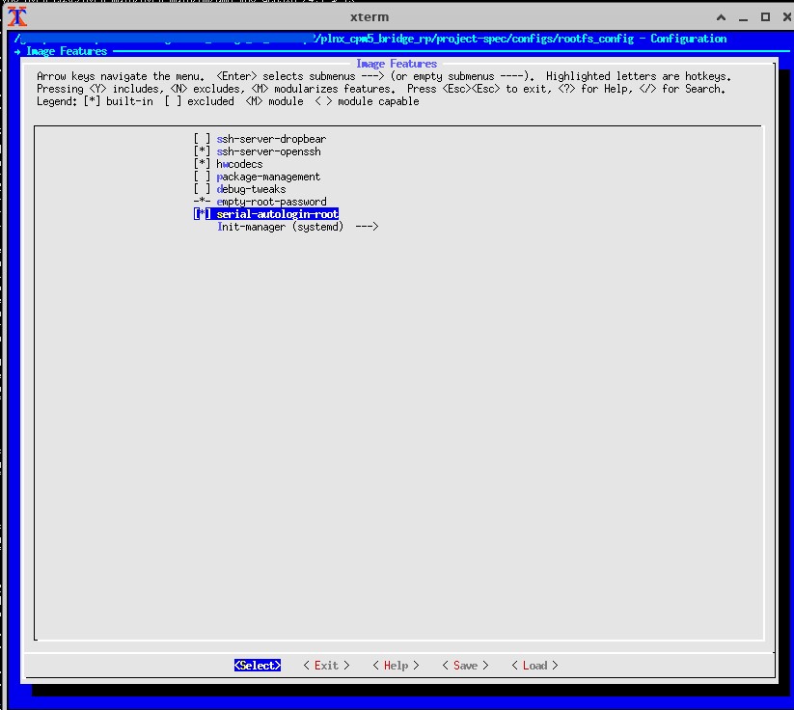The width and height of the screenshot is (794, 710).
Task: Toggle the debug-tweaks checkbox
Action: [202, 190]
